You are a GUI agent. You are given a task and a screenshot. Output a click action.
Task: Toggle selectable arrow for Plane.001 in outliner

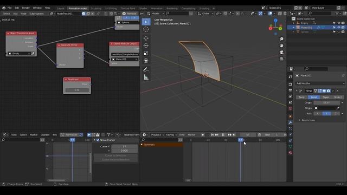[334, 28]
